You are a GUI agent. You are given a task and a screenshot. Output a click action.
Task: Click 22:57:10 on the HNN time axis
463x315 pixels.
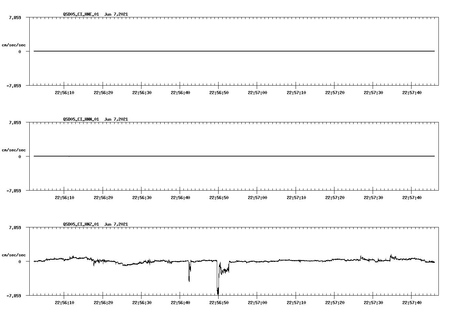click(x=296, y=198)
